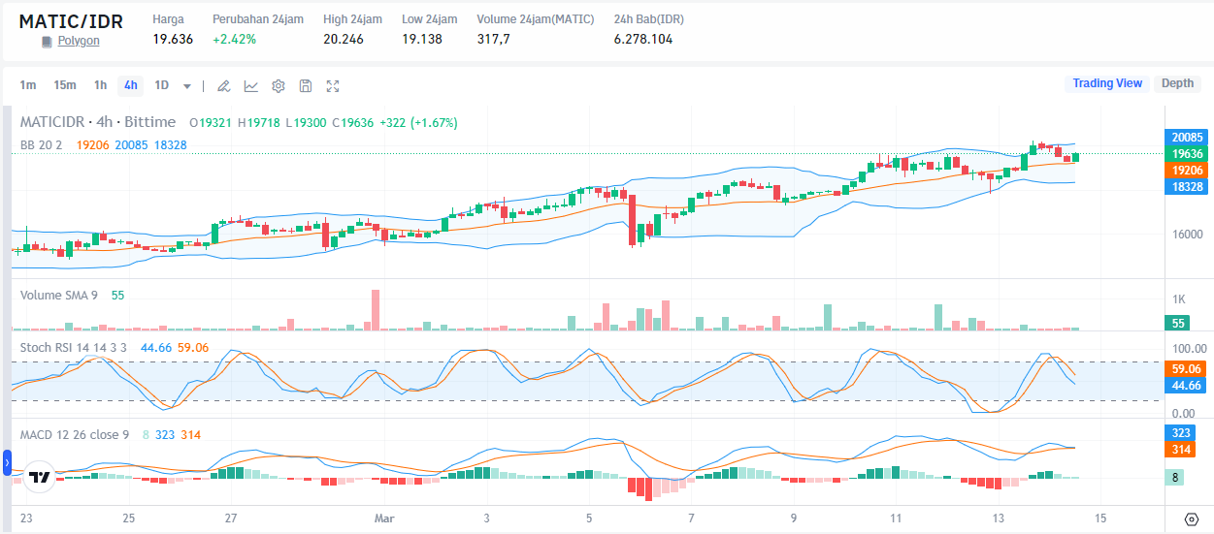The image size is (1214, 534).
Task: Click the MACD 314 axis tag
Action: [1180, 450]
